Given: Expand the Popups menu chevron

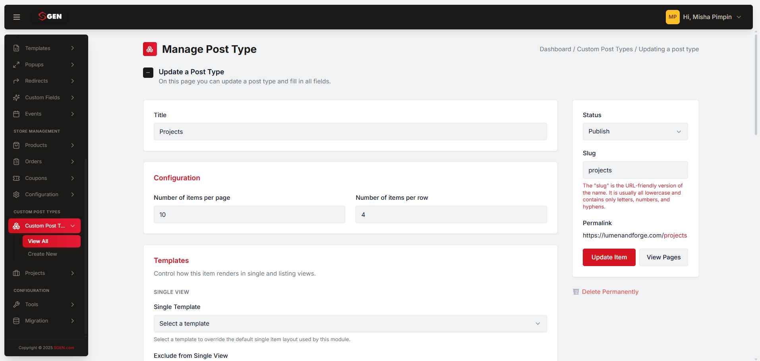Looking at the screenshot, I should tap(73, 64).
